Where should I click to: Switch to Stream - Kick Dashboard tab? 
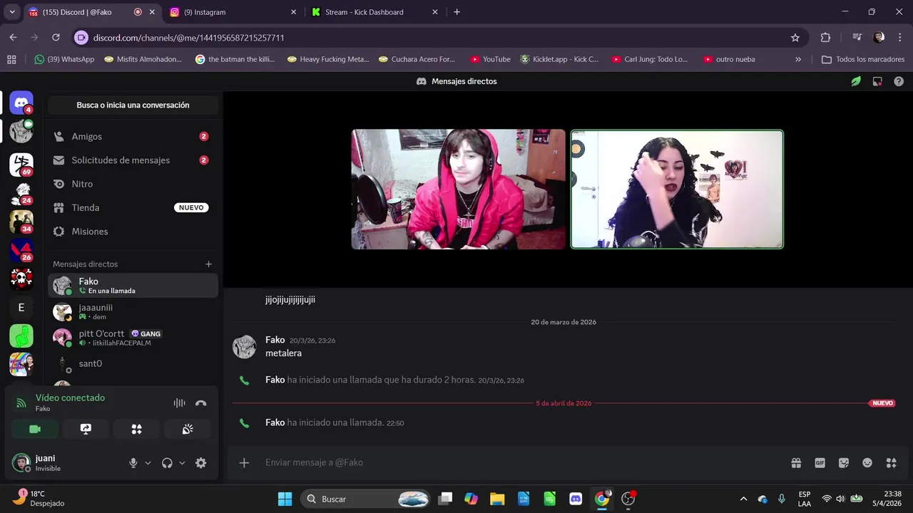point(375,12)
